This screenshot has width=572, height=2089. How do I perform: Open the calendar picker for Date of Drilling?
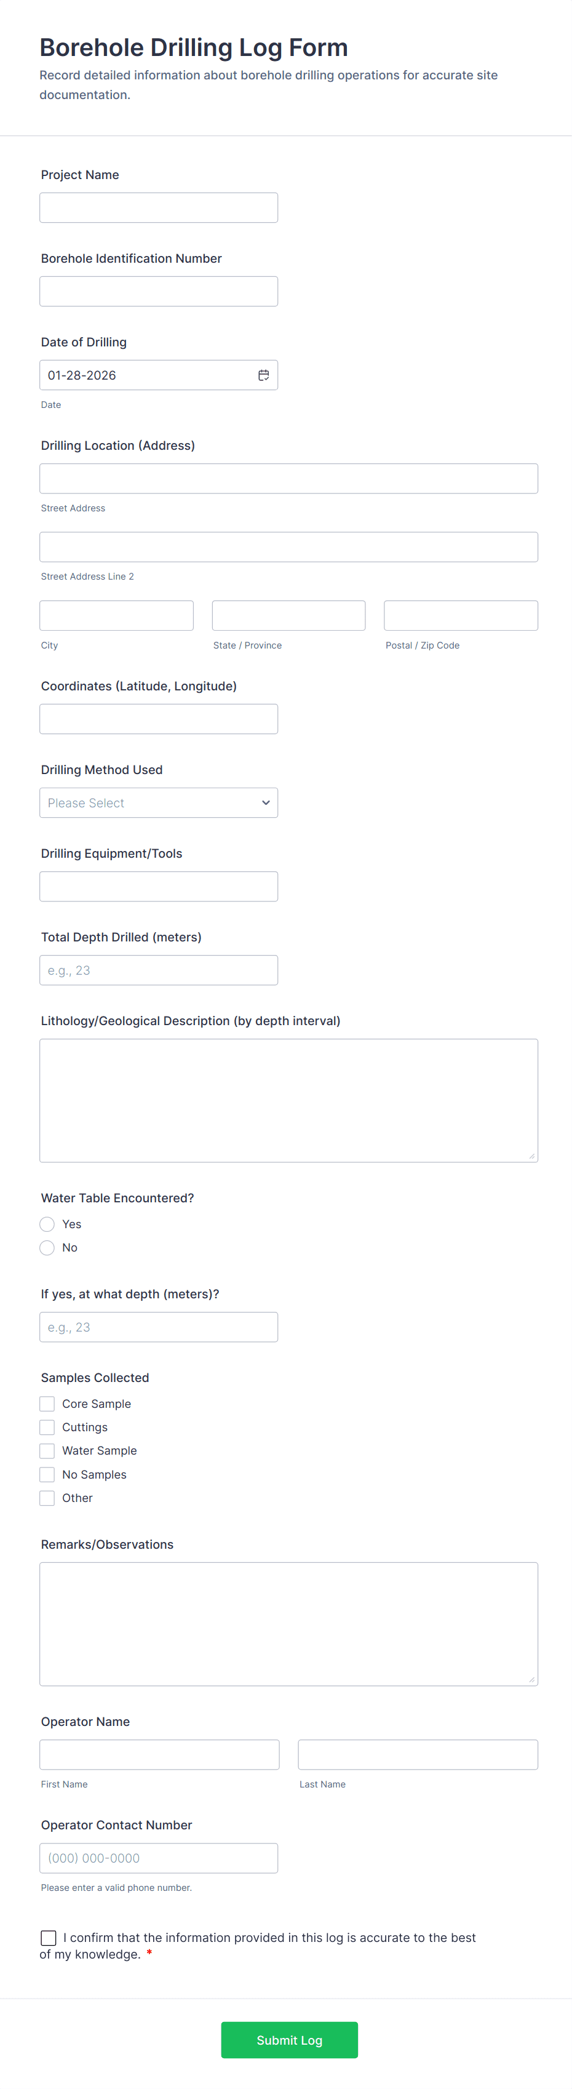(x=264, y=374)
